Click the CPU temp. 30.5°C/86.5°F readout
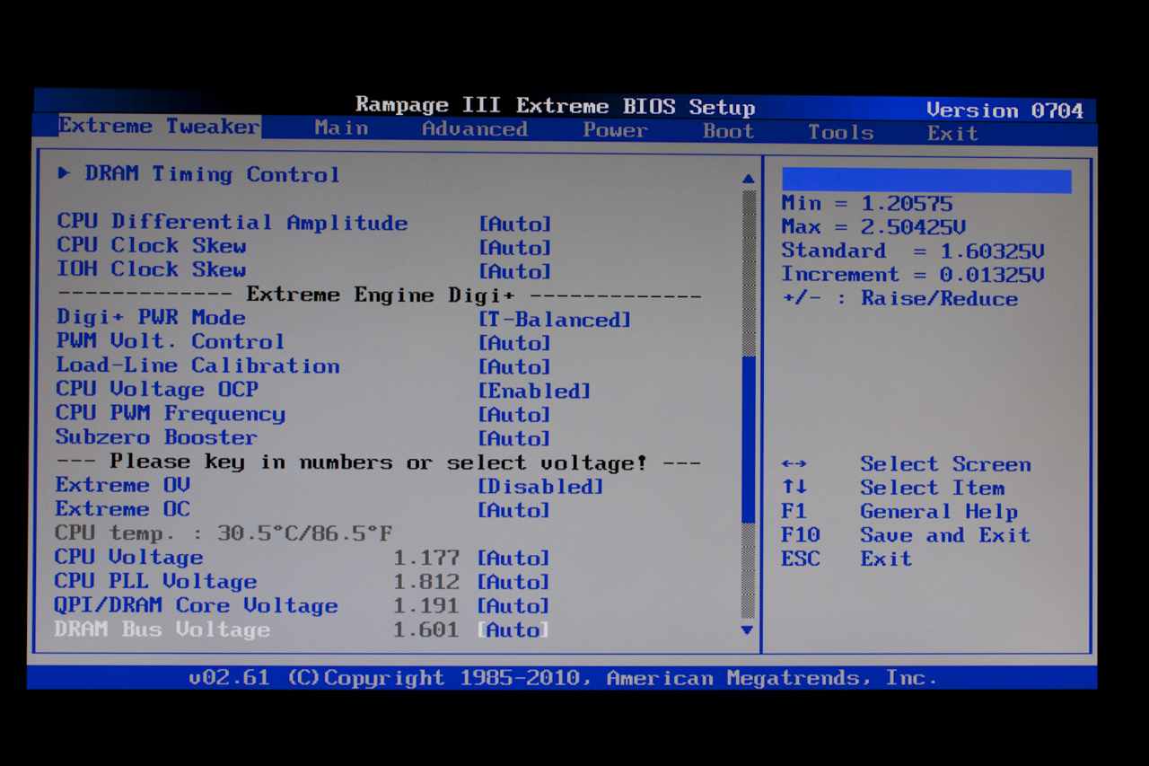Image resolution: width=1149 pixels, height=766 pixels. [x=224, y=533]
